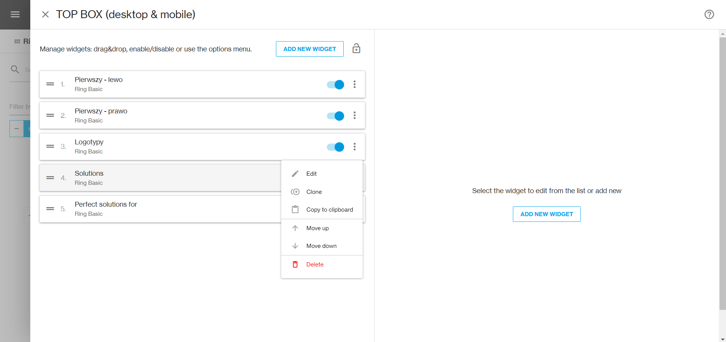726x342 pixels.
Task: Click the drag handle for Solutions widget
Action: click(x=50, y=178)
